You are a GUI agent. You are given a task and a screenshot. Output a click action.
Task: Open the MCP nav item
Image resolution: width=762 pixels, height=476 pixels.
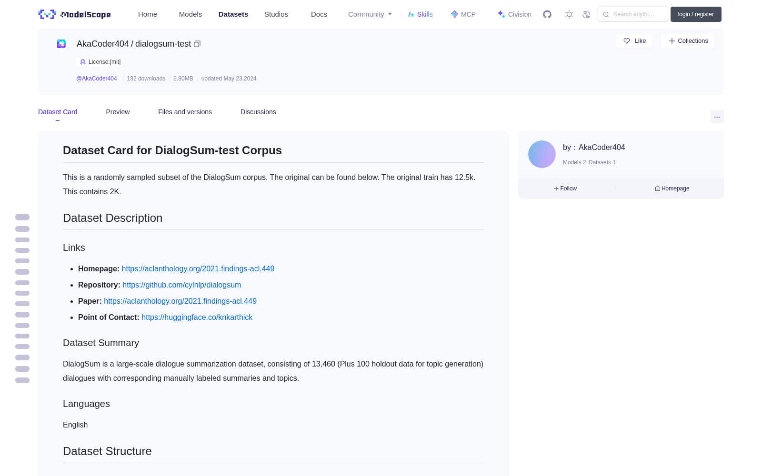pos(463,14)
